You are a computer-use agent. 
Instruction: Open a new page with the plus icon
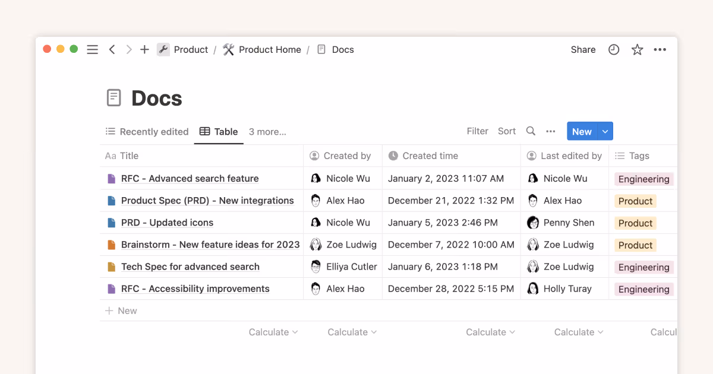(144, 49)
